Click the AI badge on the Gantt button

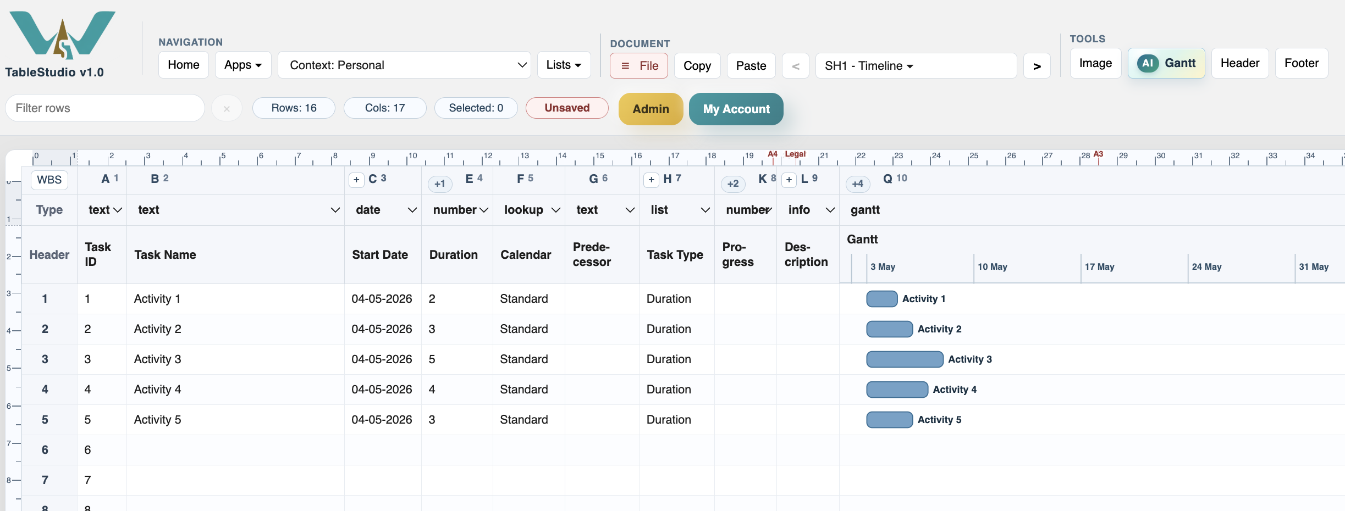tap(1148, 63)
